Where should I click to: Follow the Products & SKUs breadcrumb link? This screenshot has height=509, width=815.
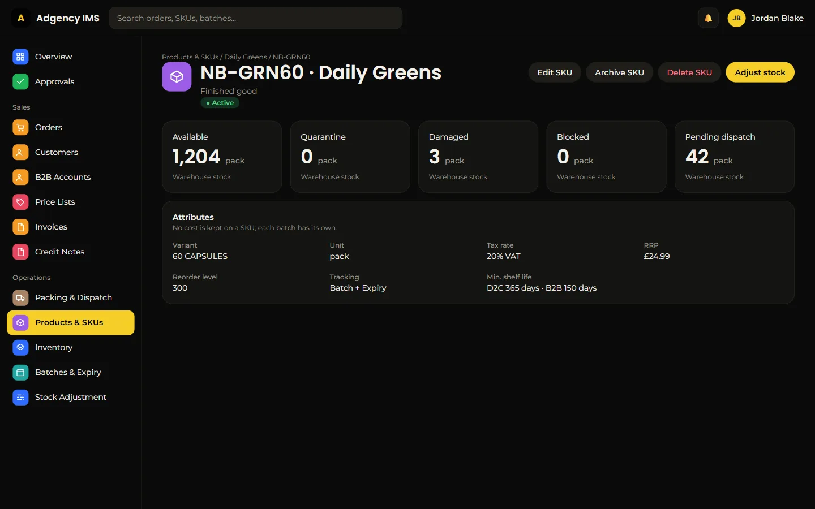[x=190, y=57]
